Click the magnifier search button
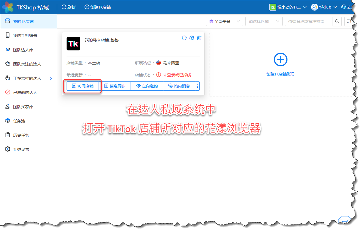The width and height of the screenshot is (364, 233). (337, 21)
